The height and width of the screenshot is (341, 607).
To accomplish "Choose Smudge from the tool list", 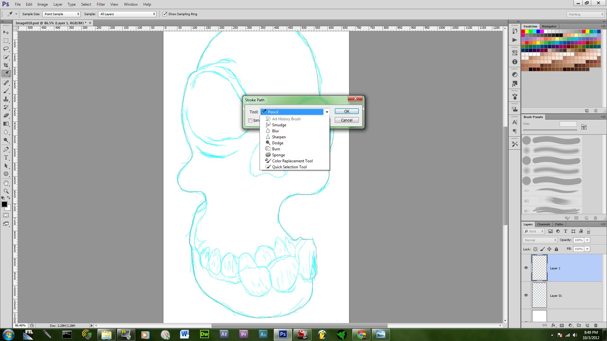I will 279,125.
